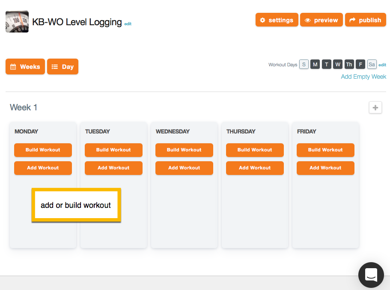Toggle Saturday workout day
This screenshot has width=390, height=290.
coord(372,65)
